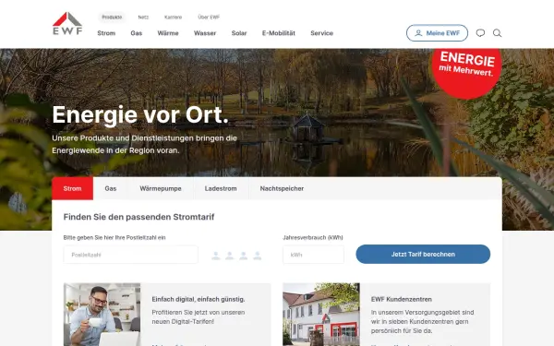The width and height of the screenshot is (554, 346).
Task: Open the Kundenzentrum building thumbnail
Action: tap(321, 315)
